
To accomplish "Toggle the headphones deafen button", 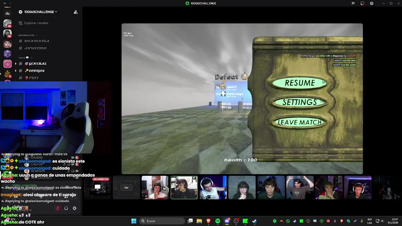I will 66,208.
